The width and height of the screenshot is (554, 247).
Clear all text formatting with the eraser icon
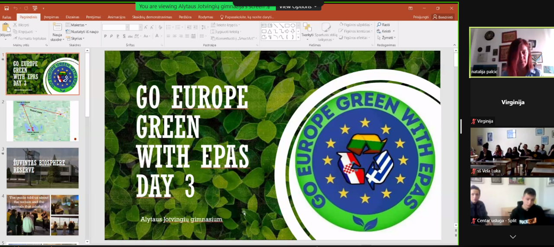161,27
